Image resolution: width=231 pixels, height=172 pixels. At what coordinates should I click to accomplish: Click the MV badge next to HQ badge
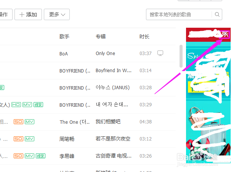tap(27, 105)
